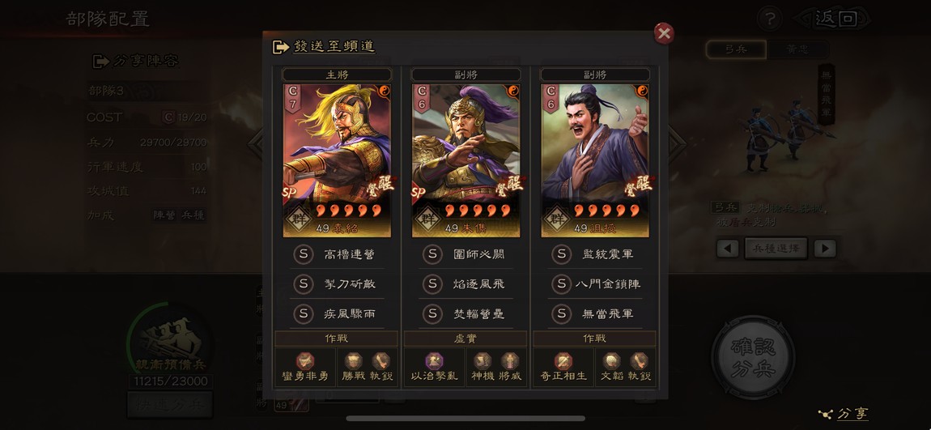Select the 八門金鎖陣 skill
The height and width of the screenshot is (430, 931).
pyautogui.click(x=595, y=284)
